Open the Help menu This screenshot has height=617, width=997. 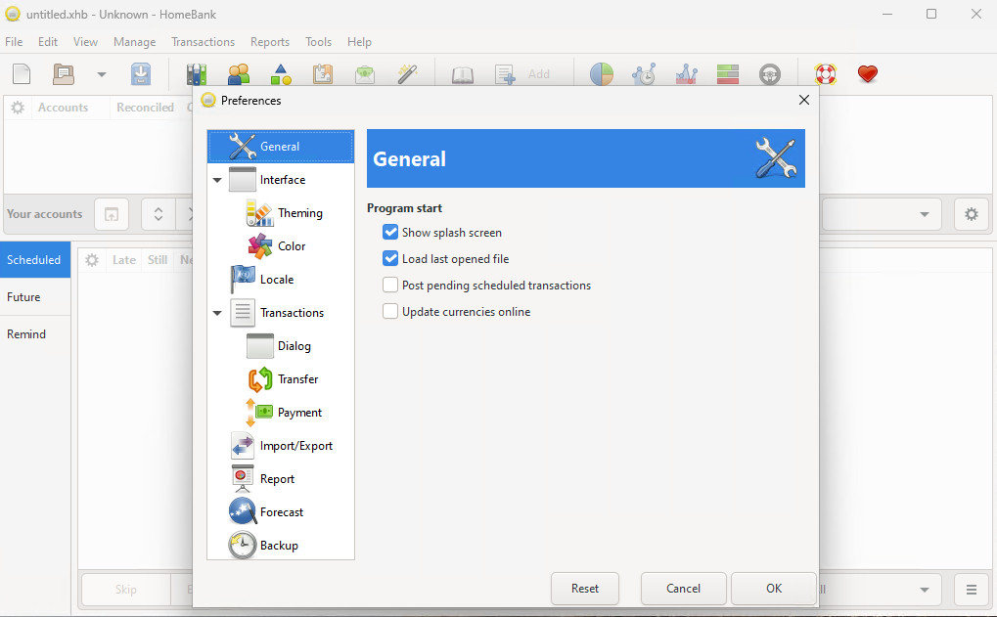(359, 42)
